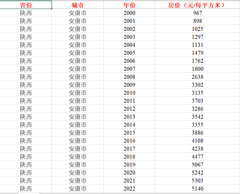Select the 省份 header cell
Screen dimensions: 240x194
coord(26,5)
